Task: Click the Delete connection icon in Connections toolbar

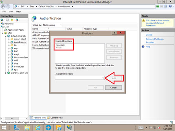Action: pos(17,20)
